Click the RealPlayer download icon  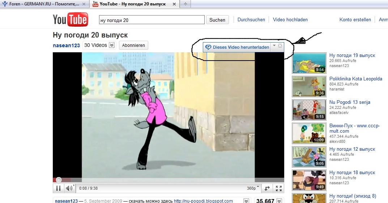(x=208, y=47)
